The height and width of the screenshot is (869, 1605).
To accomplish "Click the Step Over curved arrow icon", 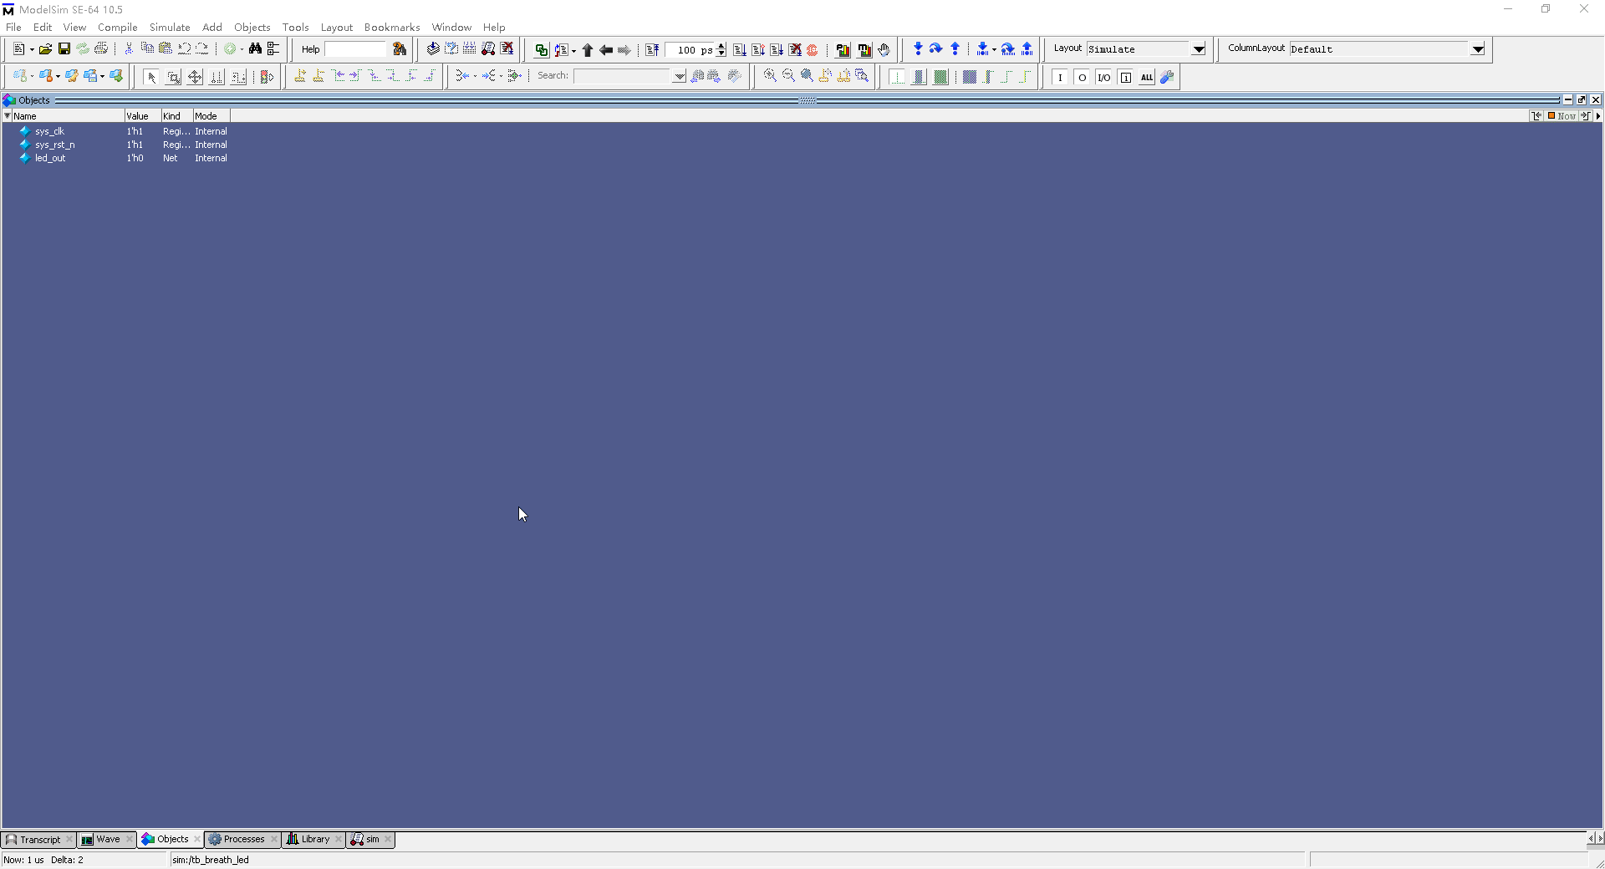I will [936, 49].
